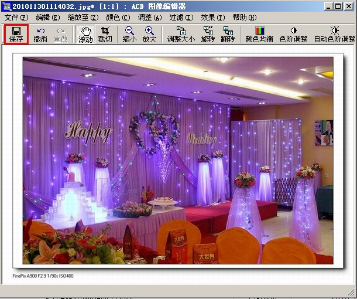Click the wedding stage photo on canvas
Viewport: 357px width, 299px height.
[x=177, y=160]
